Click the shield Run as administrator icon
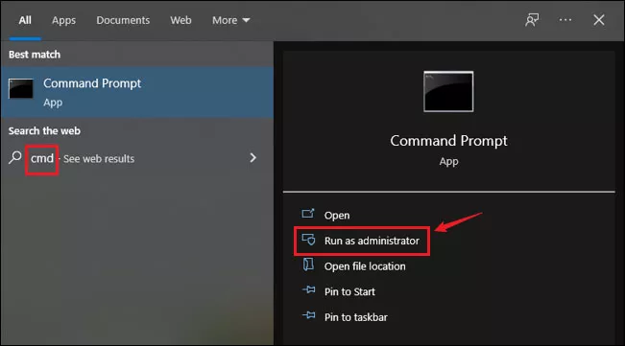This screenshot has width=625, height=346. tap(308, 240)
